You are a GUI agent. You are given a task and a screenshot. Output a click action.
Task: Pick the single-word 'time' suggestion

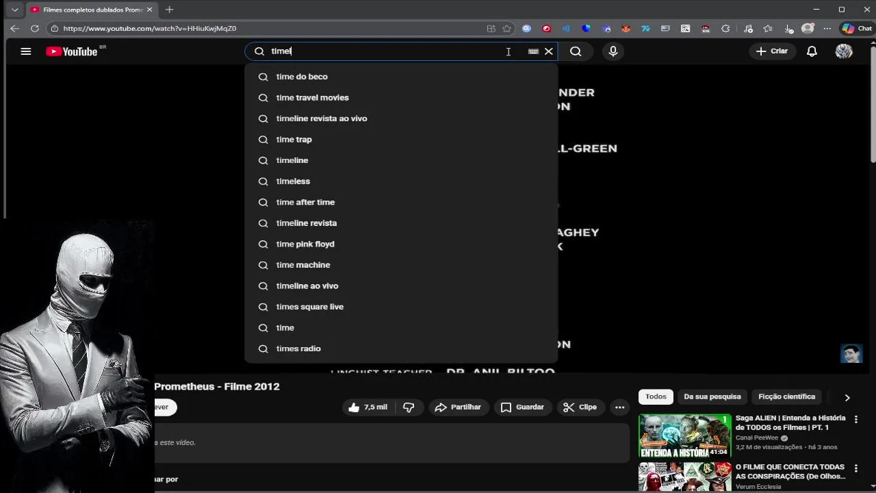pos(401,327)
